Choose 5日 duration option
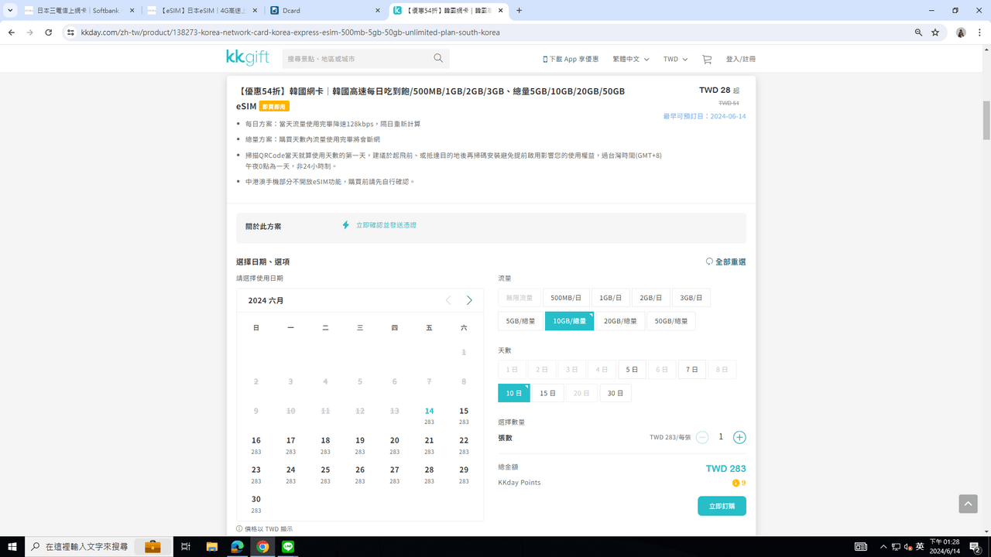991x557 pixels. coord(632,370)
